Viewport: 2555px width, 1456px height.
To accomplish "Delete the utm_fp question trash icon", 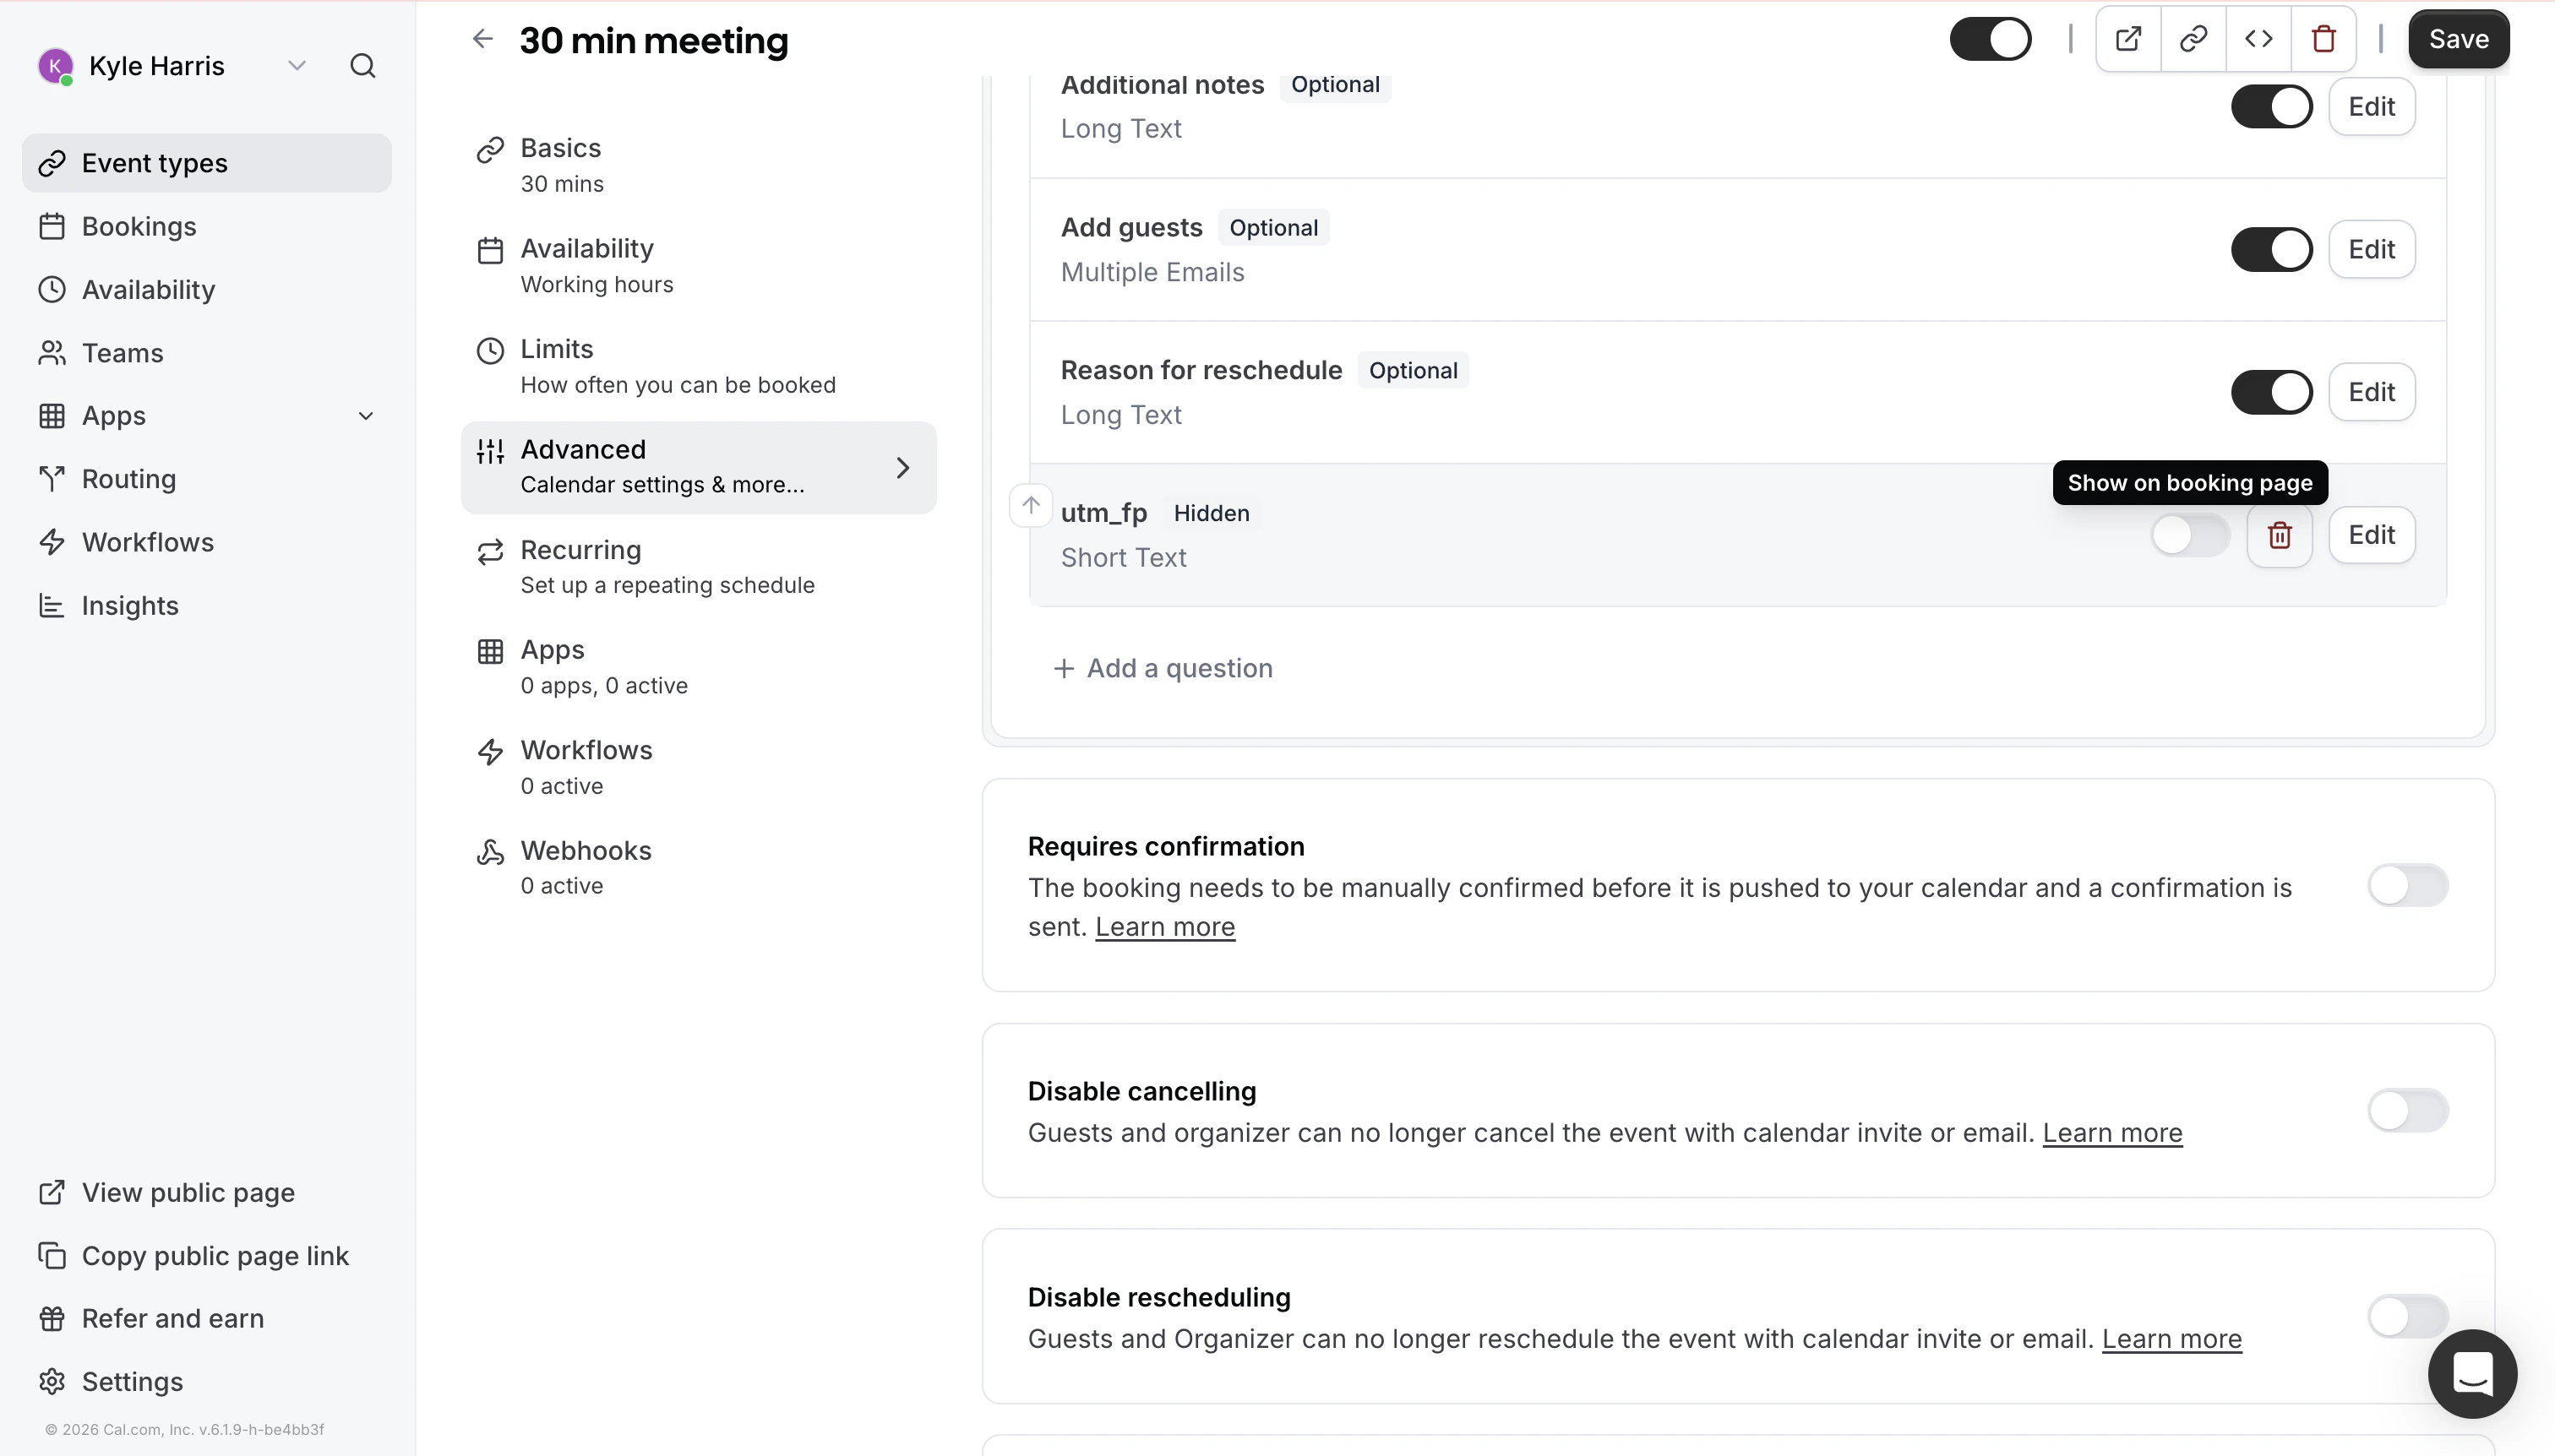I will 2279,535.
